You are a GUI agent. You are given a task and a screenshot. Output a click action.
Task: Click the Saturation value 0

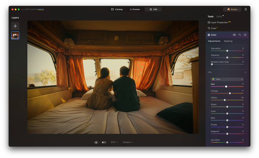(243, 48)
